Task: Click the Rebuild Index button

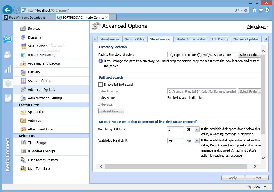Action: pyautogui.click(x=111, y=111)
